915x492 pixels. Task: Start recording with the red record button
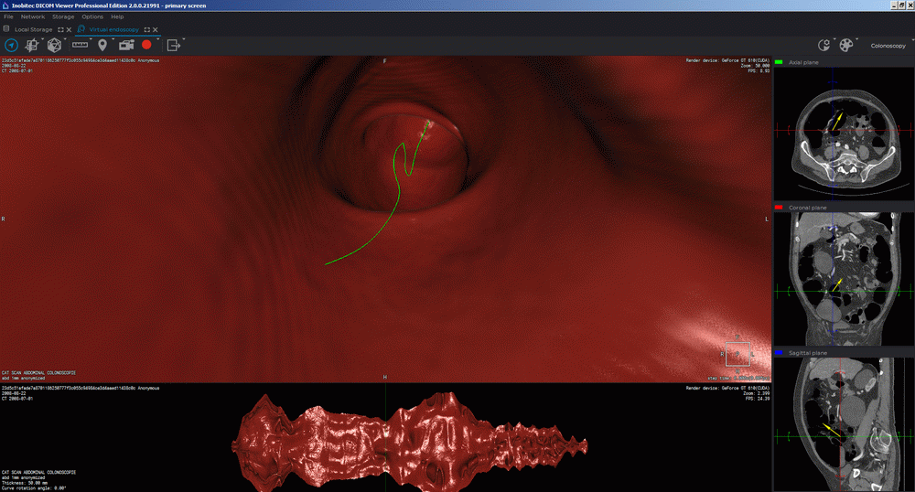pyautogui.click(x=146, y=44)
